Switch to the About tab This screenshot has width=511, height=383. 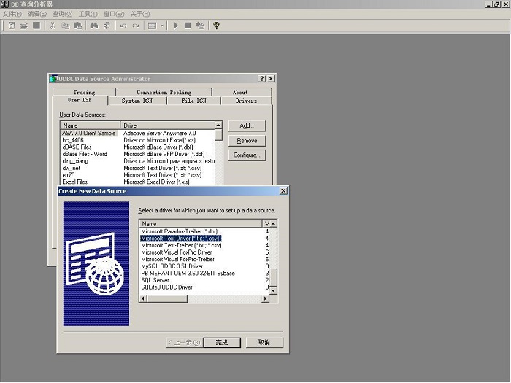240,92
